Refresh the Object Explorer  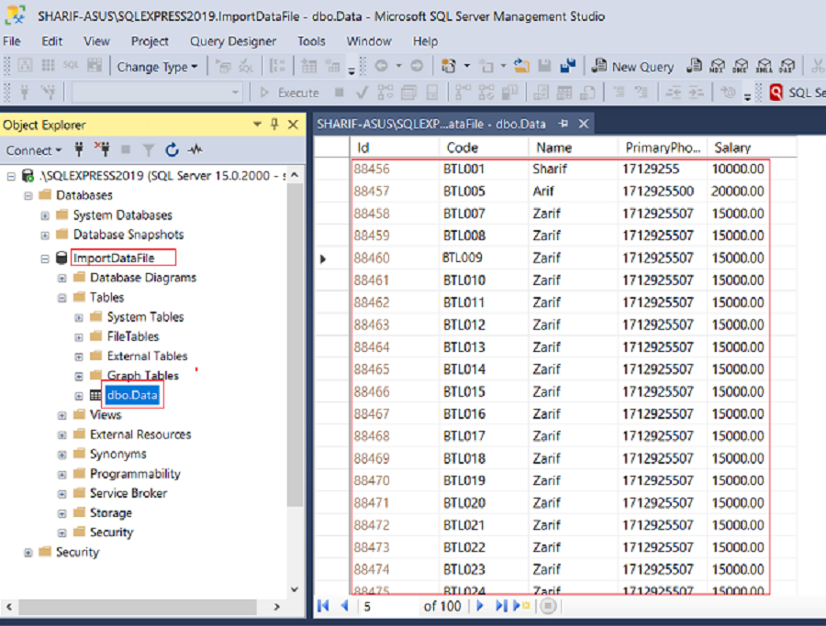pyautogui.click(x=172, y=150)
